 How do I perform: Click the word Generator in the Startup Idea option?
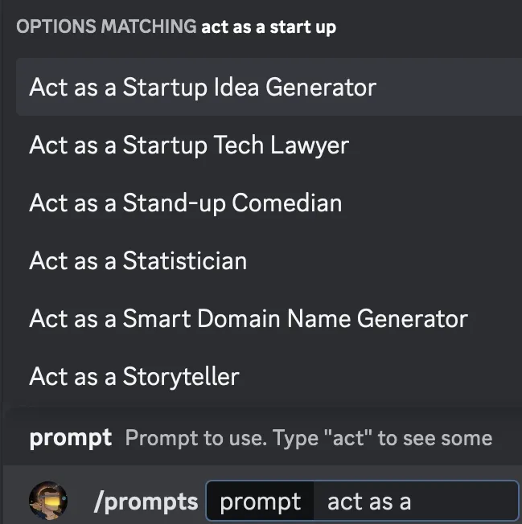(327, 87)
